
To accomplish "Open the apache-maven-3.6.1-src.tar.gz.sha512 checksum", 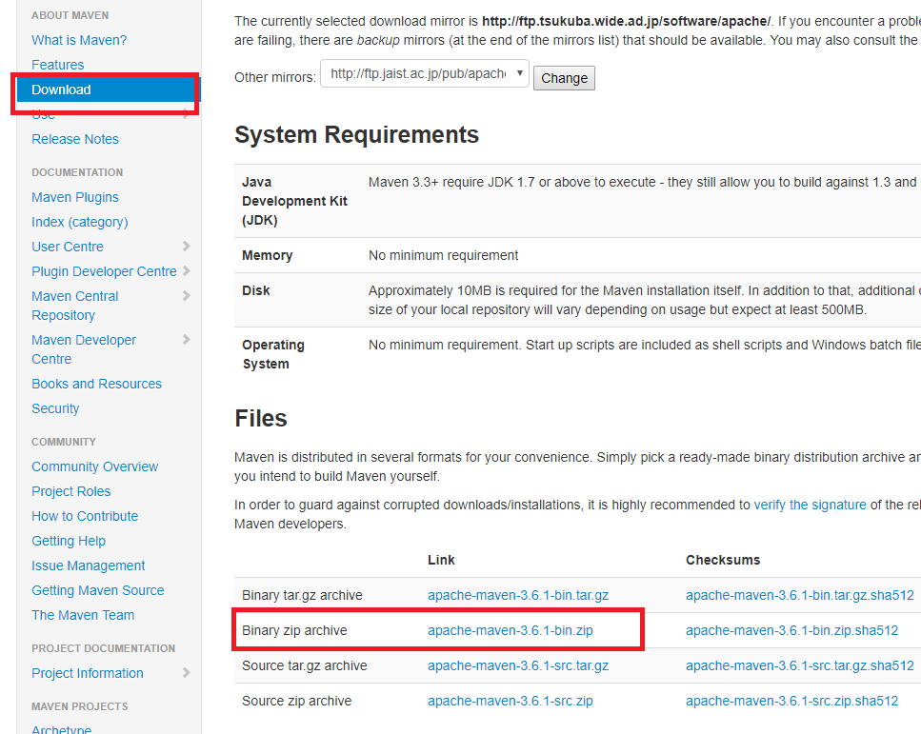I will [x=800, y=665].
